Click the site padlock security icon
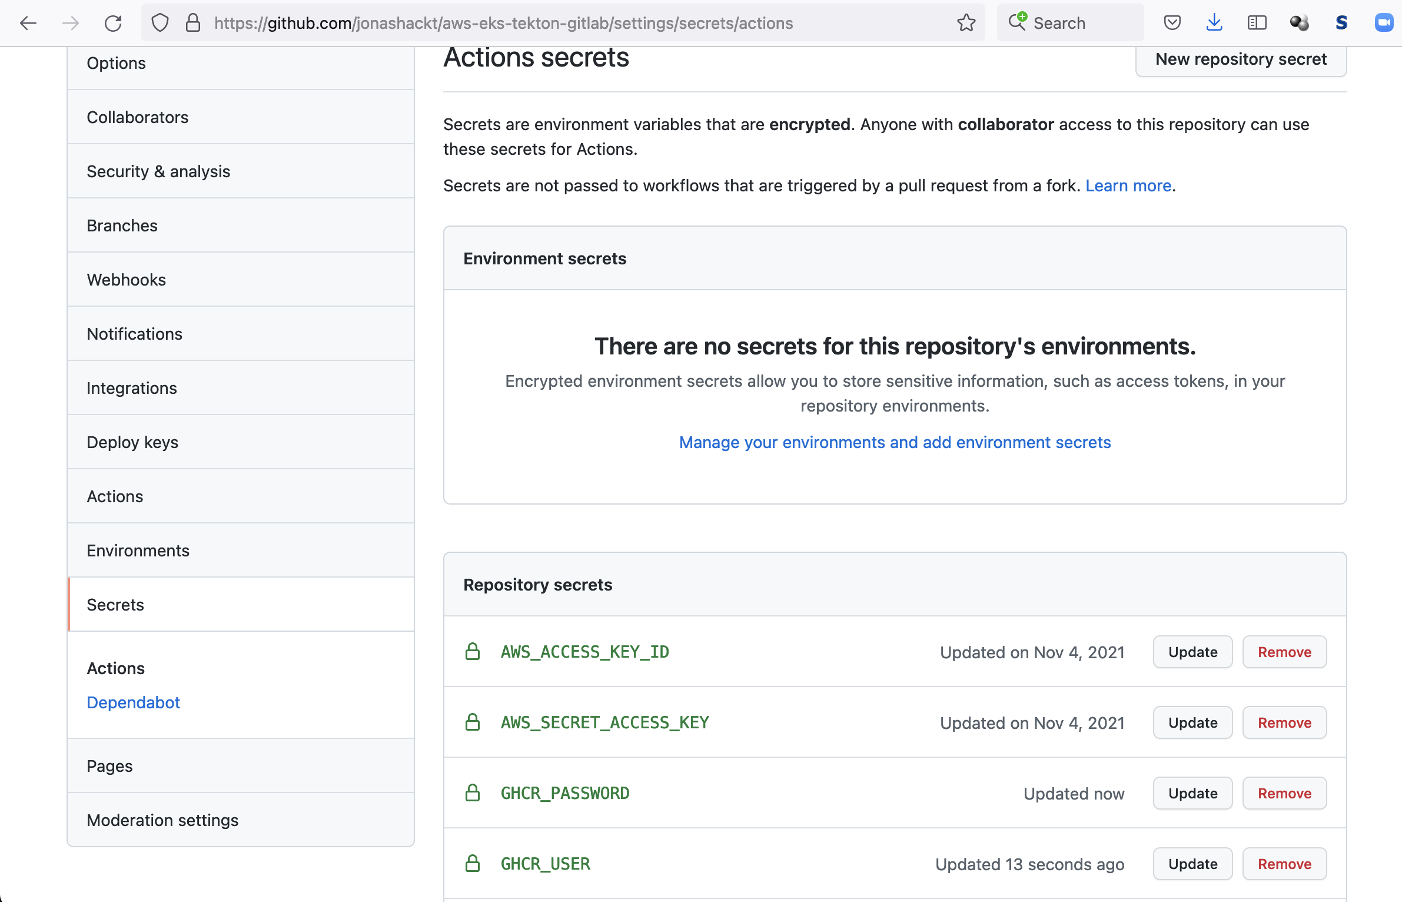 click(x=192, y=23)
